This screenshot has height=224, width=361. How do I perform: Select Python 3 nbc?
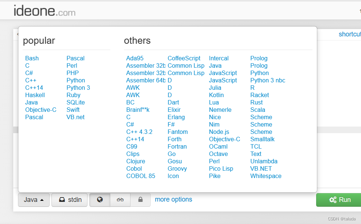pyautogui.click(x=268, y=81)
